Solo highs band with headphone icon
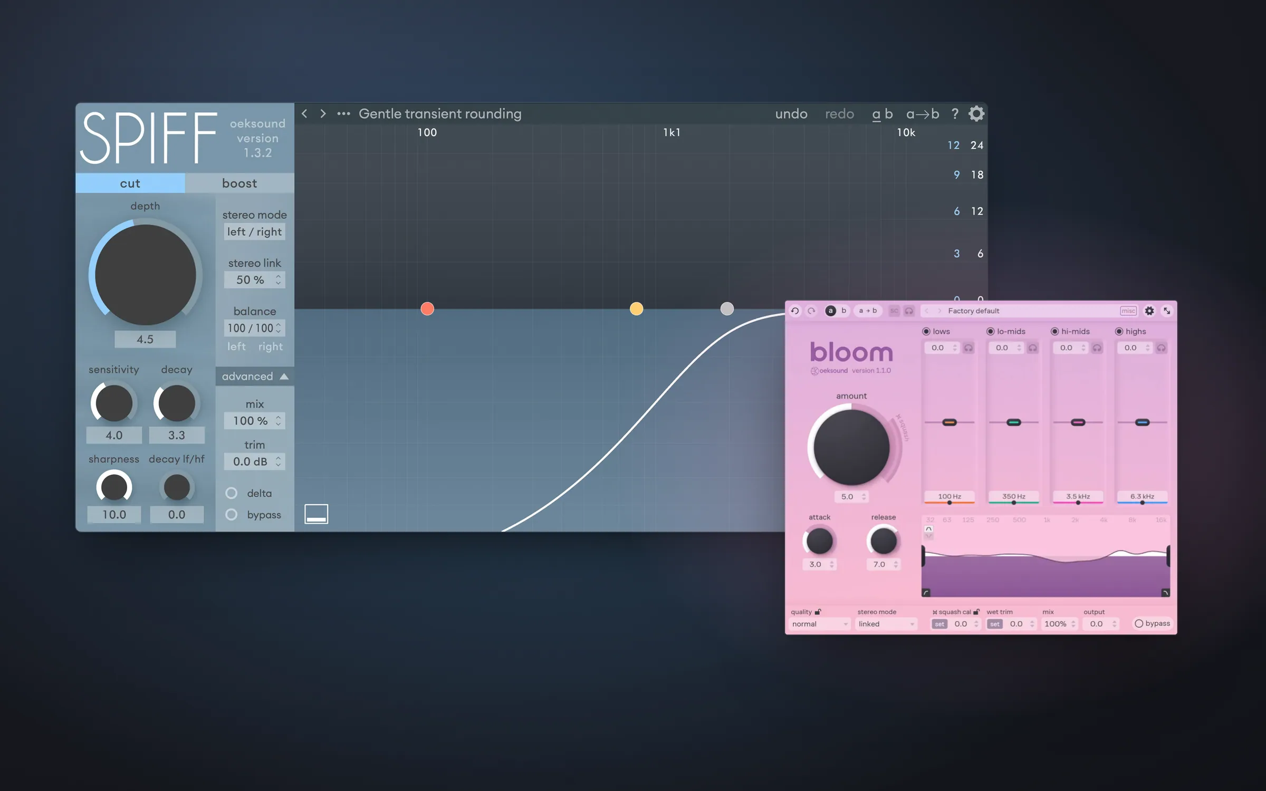Viewport: 1266px width, 791px height. coord(1162,348)
